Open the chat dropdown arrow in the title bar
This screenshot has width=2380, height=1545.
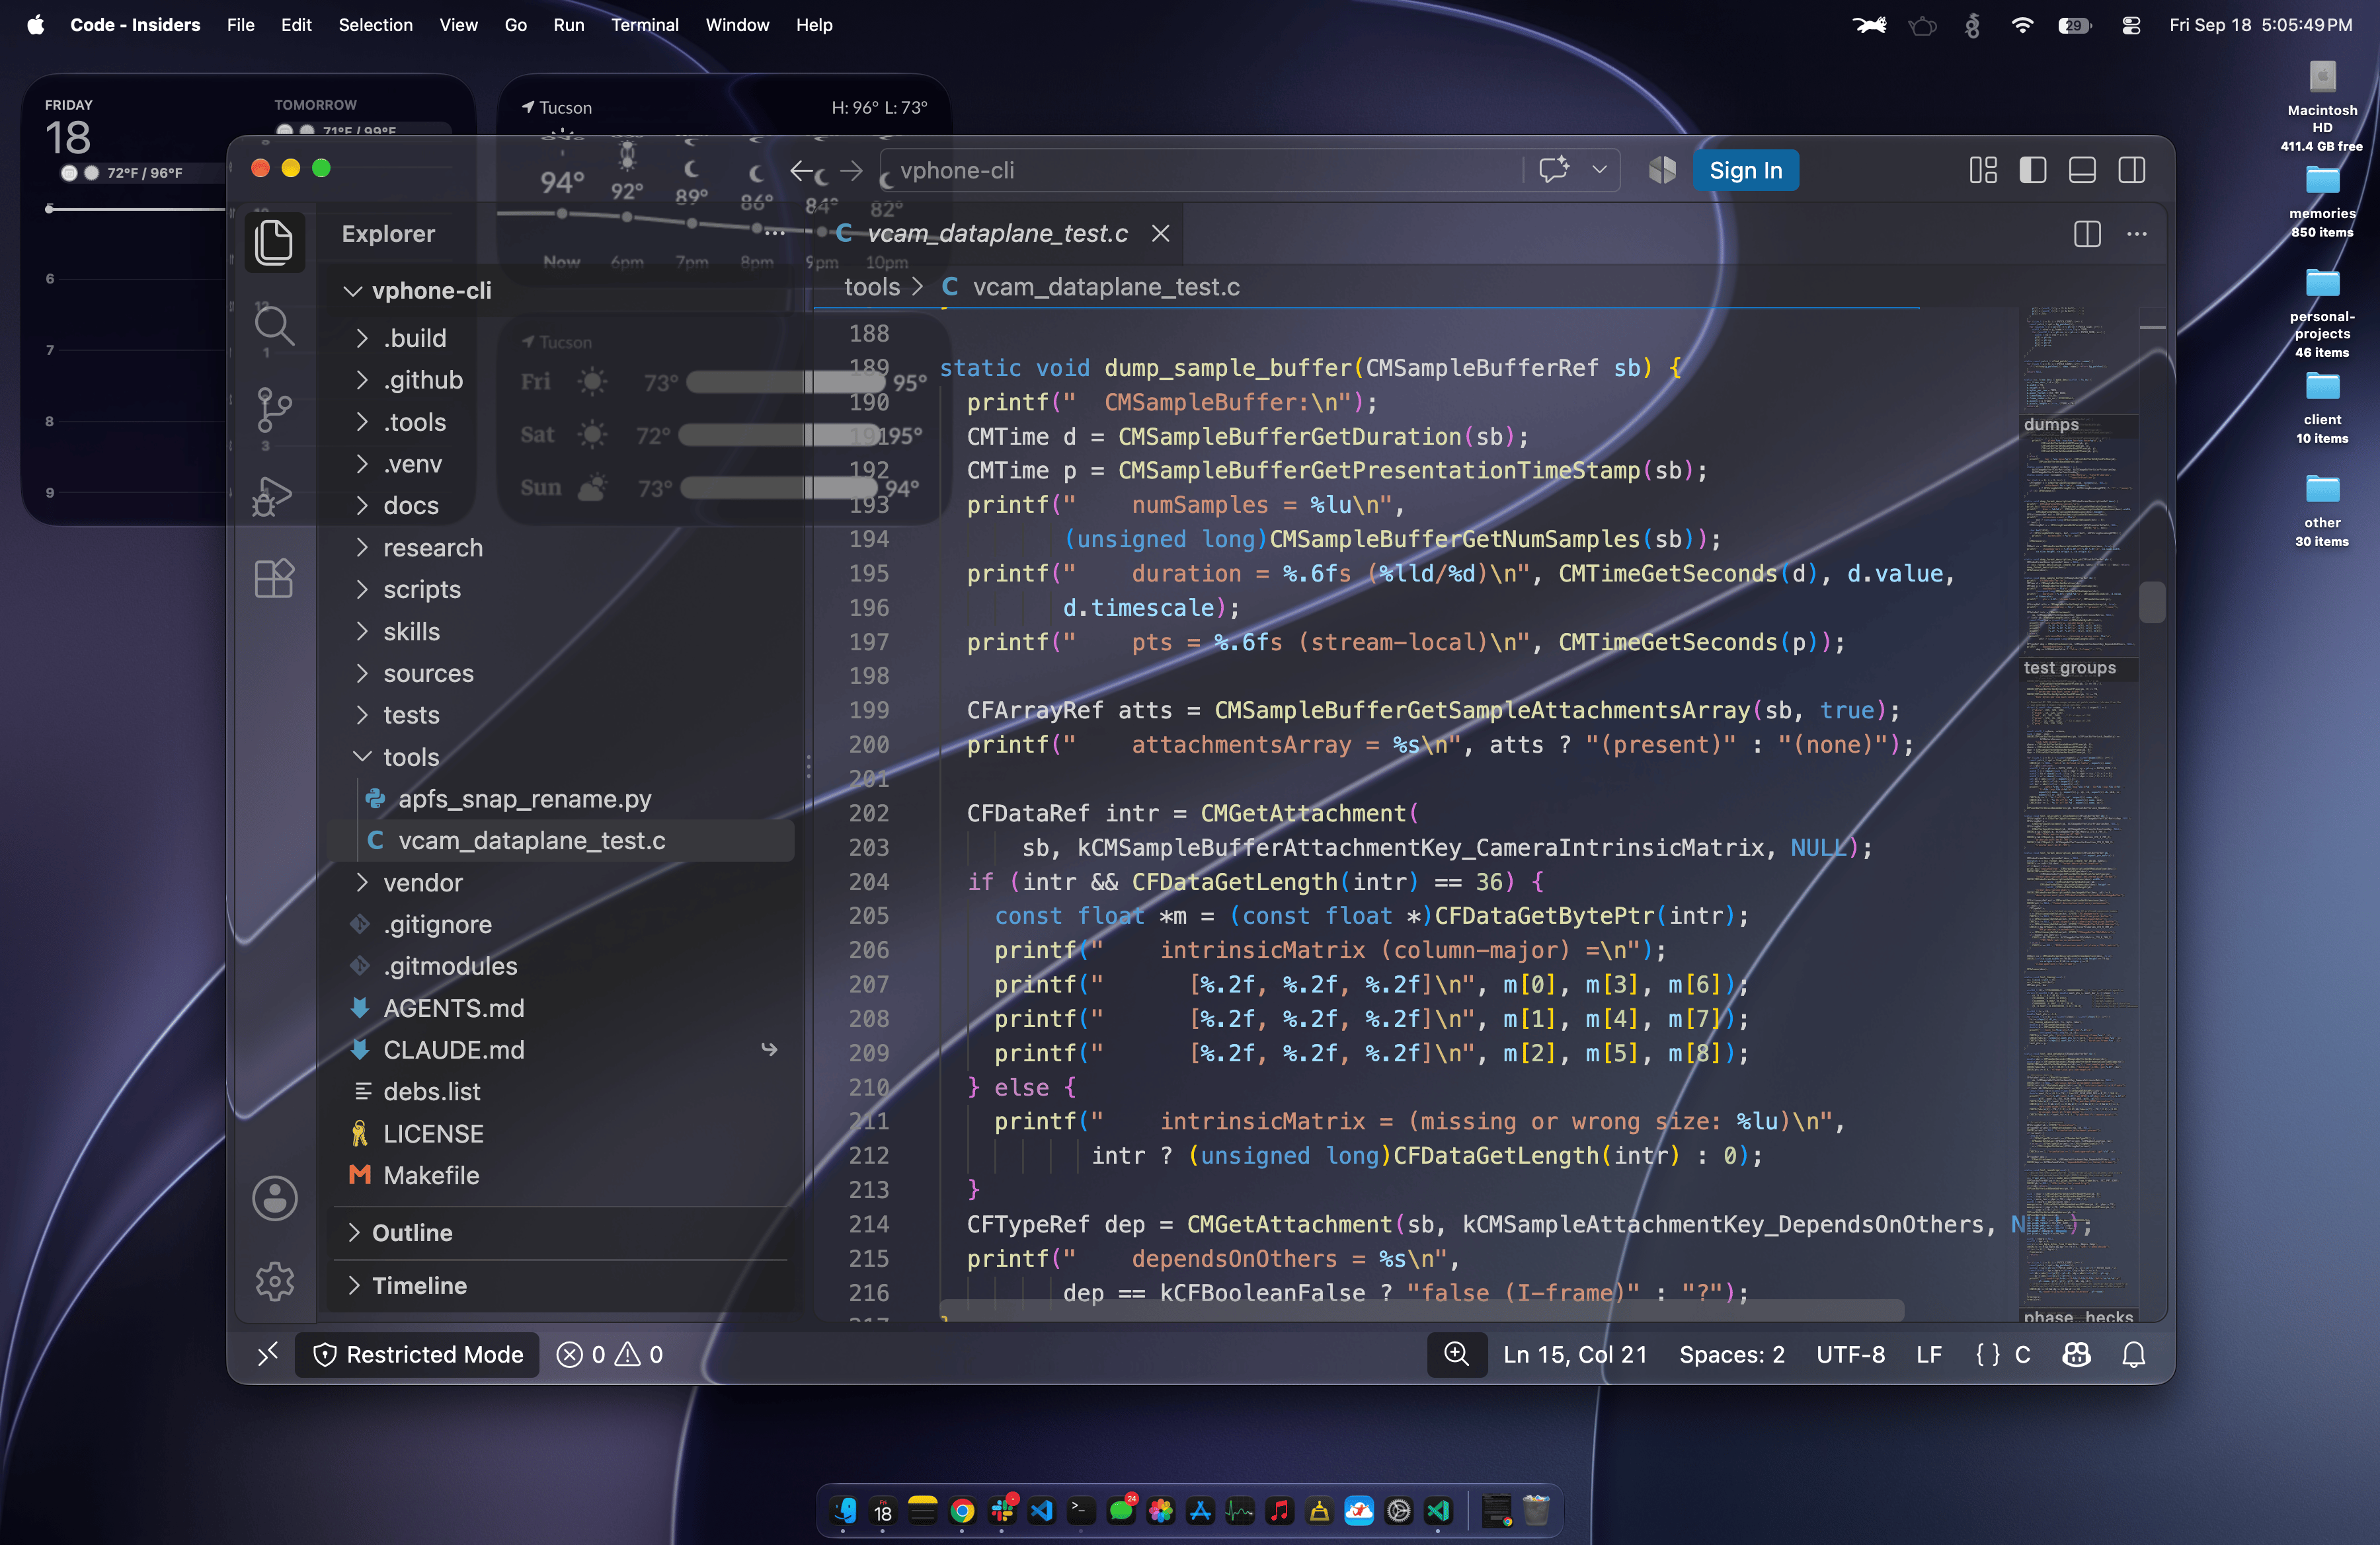pos(1600,170)
